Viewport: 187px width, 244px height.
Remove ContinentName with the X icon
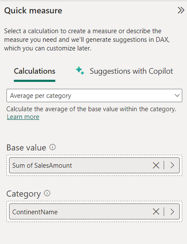pos(156,212)
